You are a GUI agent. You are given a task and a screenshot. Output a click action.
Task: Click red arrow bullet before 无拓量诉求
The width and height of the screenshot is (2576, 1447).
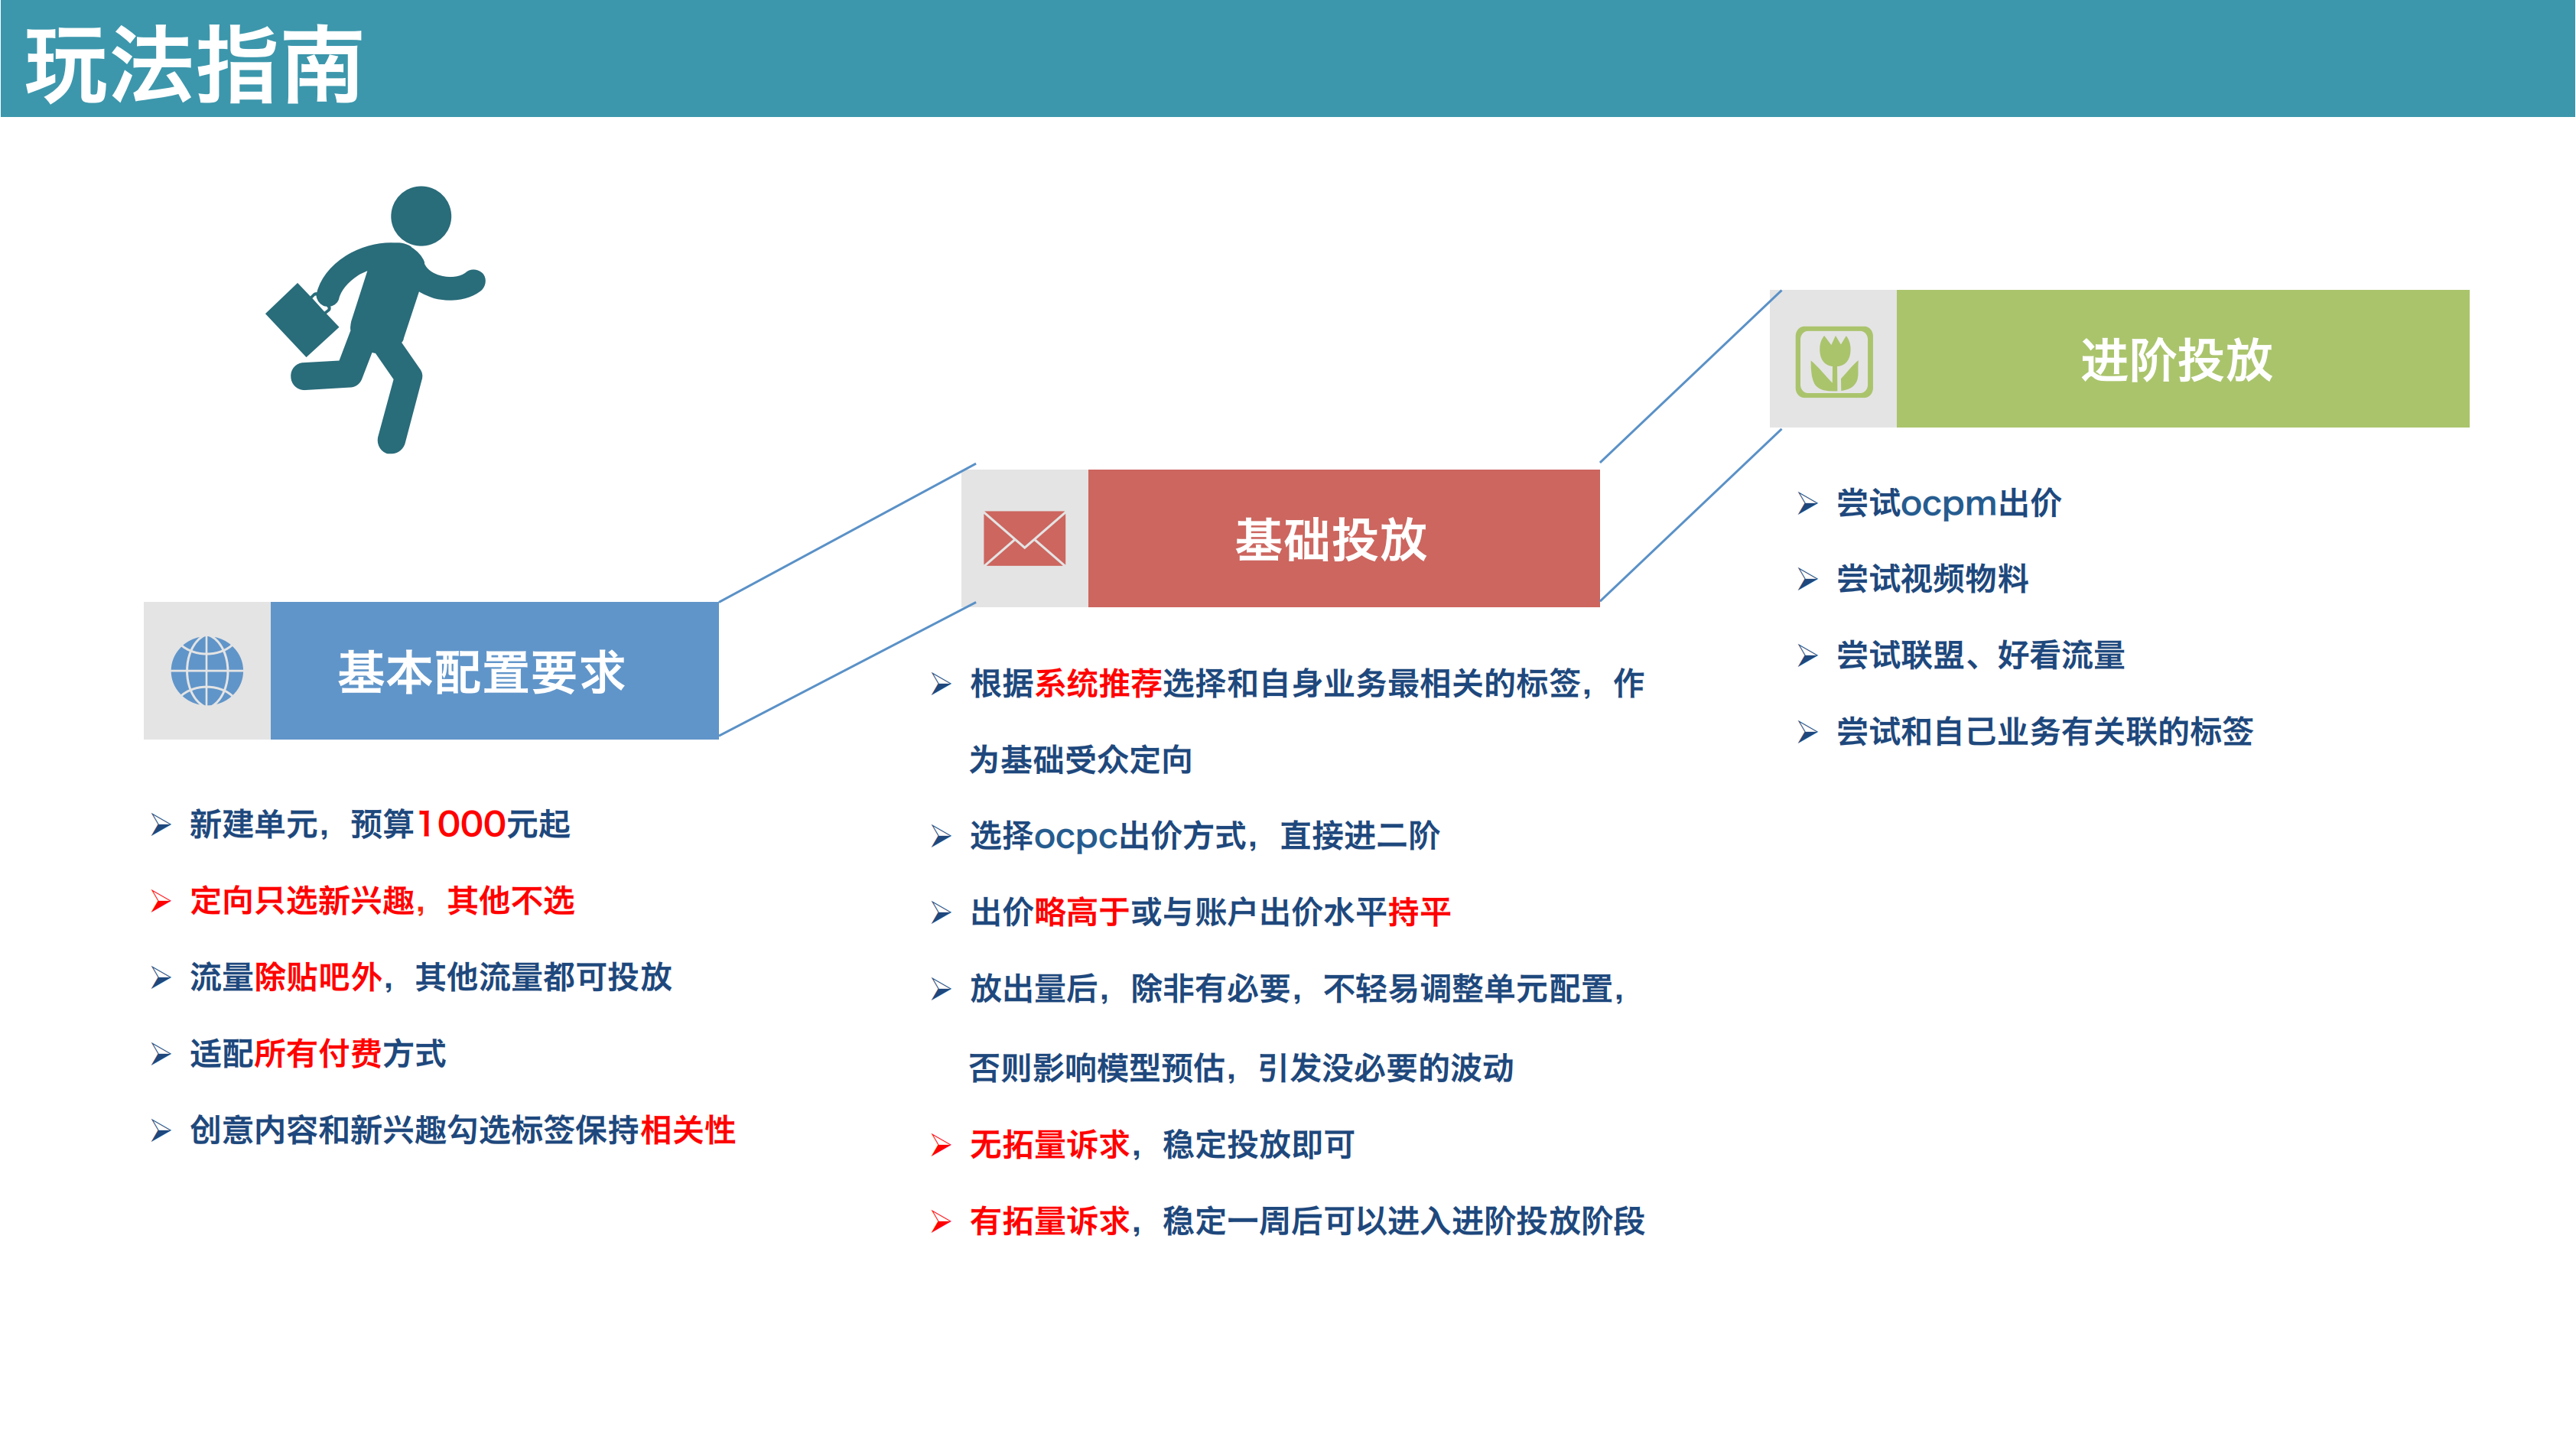(x=940, y=1145)
